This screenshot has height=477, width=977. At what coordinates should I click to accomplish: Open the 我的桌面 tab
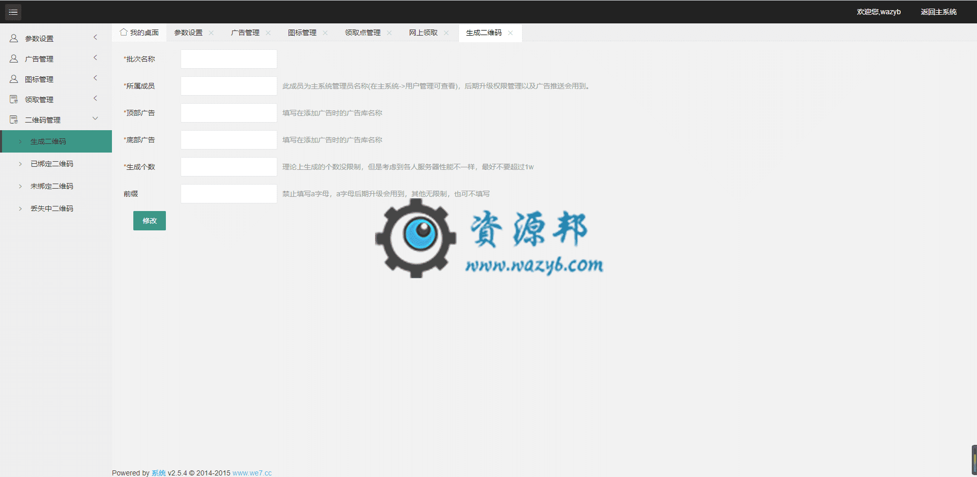click(139, 33)
